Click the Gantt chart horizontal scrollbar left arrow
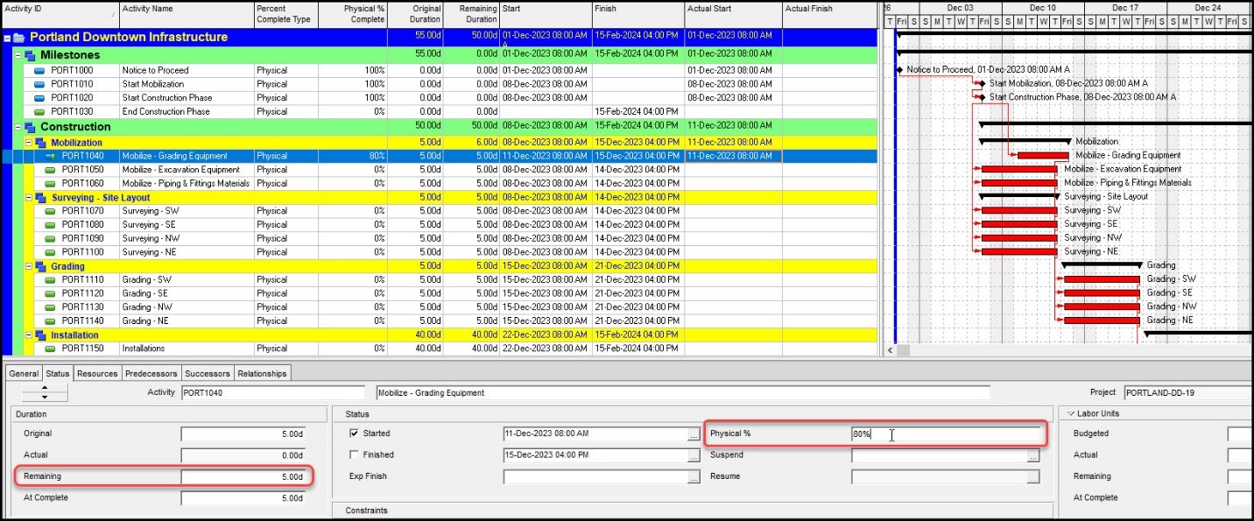 (x=891, y=350)
